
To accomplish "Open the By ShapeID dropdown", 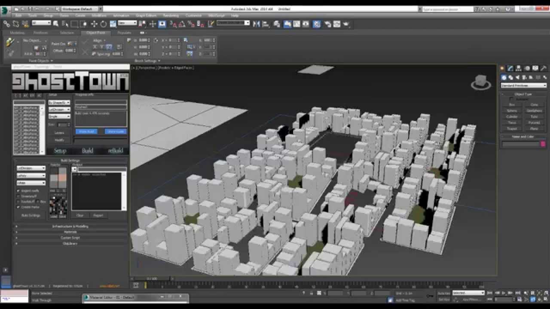I will [59, 103].
